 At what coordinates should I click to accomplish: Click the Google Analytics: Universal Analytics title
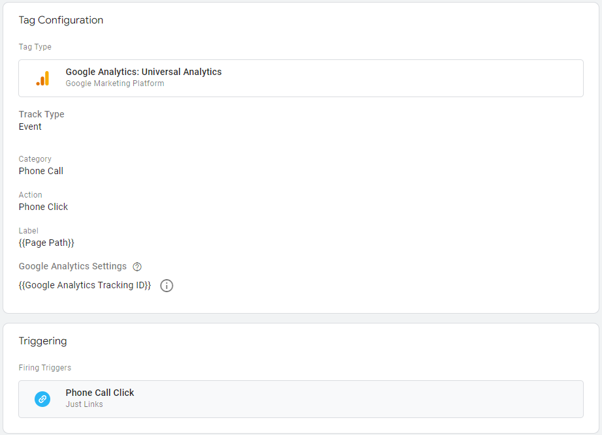[144, 72]
